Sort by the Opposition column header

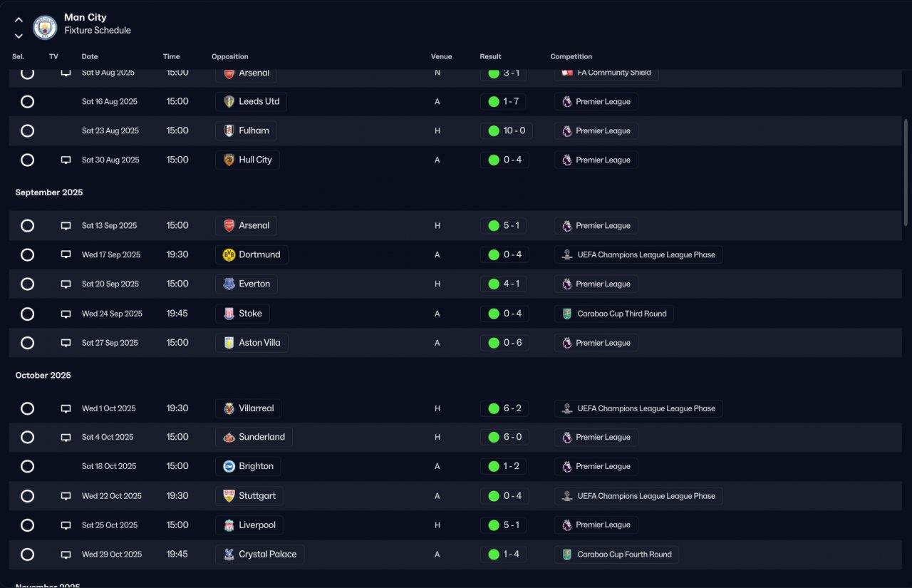point(230,56)
